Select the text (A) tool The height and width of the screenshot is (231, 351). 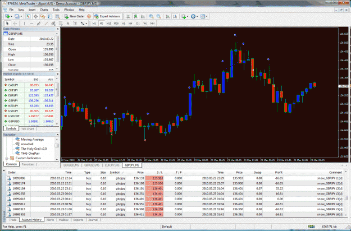(x=68, y=23)
